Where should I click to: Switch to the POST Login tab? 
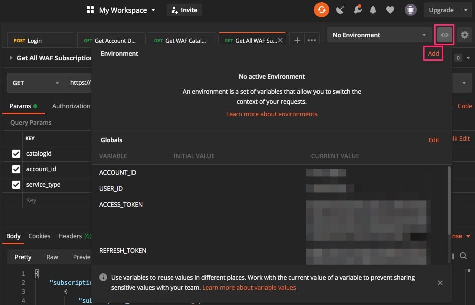click(x=41, y=40)
